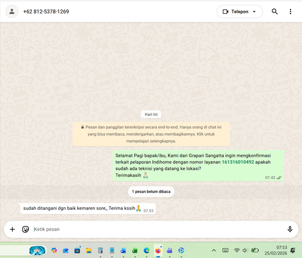Open Calculator from the taskbar

pyautogui.click(x=100, y=250)
